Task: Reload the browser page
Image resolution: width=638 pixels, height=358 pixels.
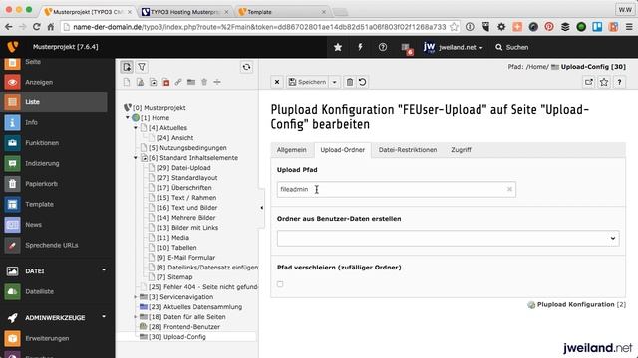Action: [x=36, y=27]
